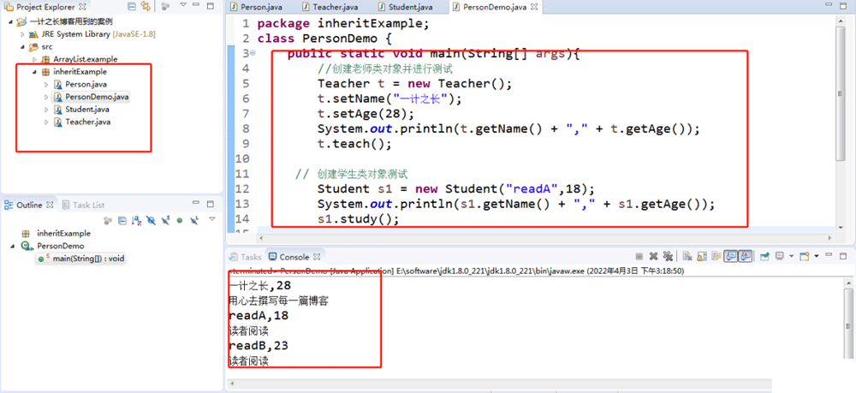Toggle show console on standard output

tap(730, 256)
